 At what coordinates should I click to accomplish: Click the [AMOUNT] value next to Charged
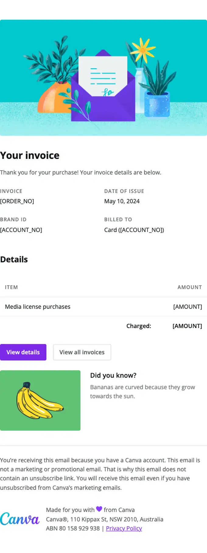coord(187,326)
